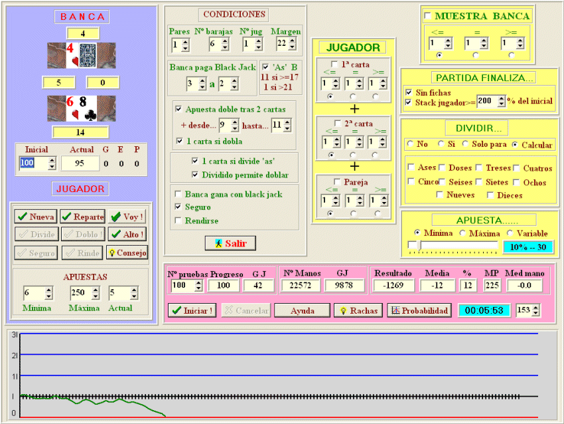Open the Probabilidad chart button
The image size is (564, 424).
419,310
